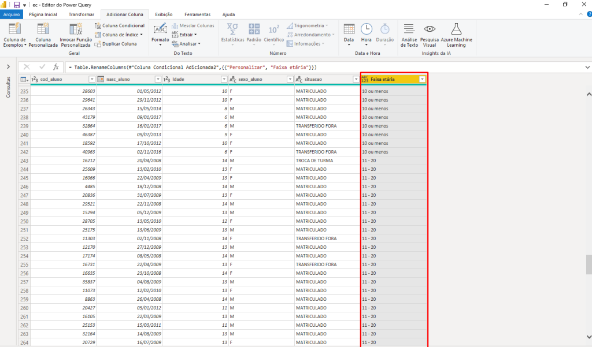Expand the Coluna de Índice dropdown
The image size is (592, 347).
coord(140,35)
